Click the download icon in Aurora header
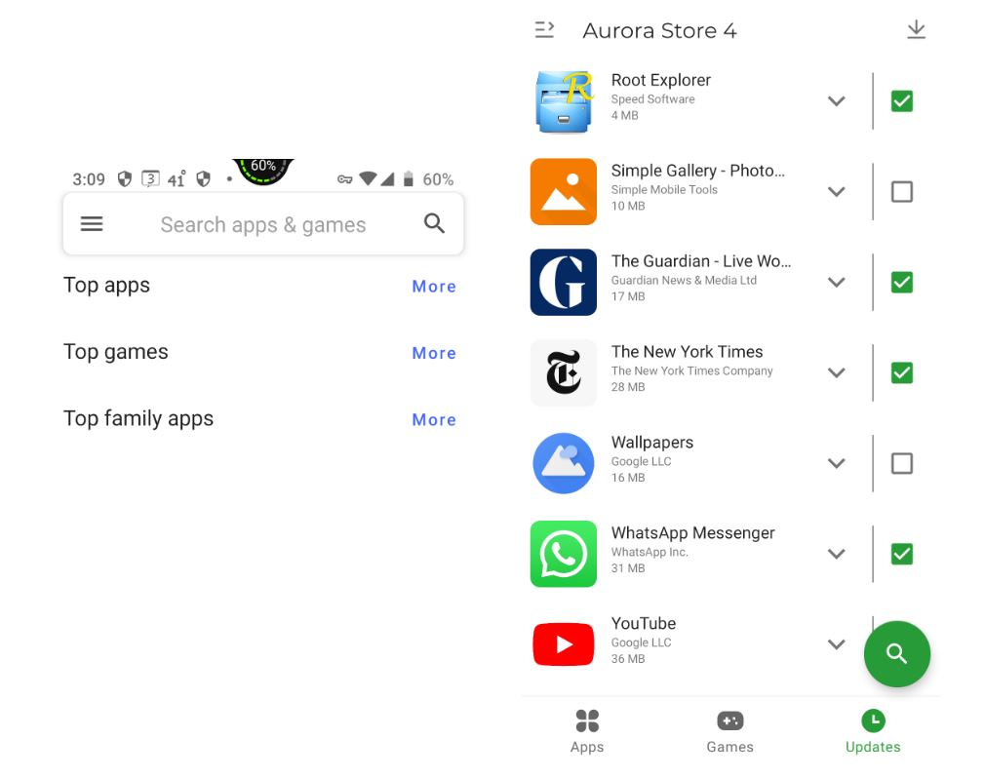 (x=916, y=30)
